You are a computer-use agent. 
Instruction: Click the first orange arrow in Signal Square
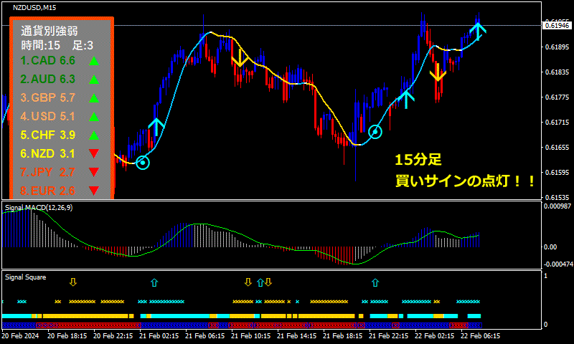(72, 282)
